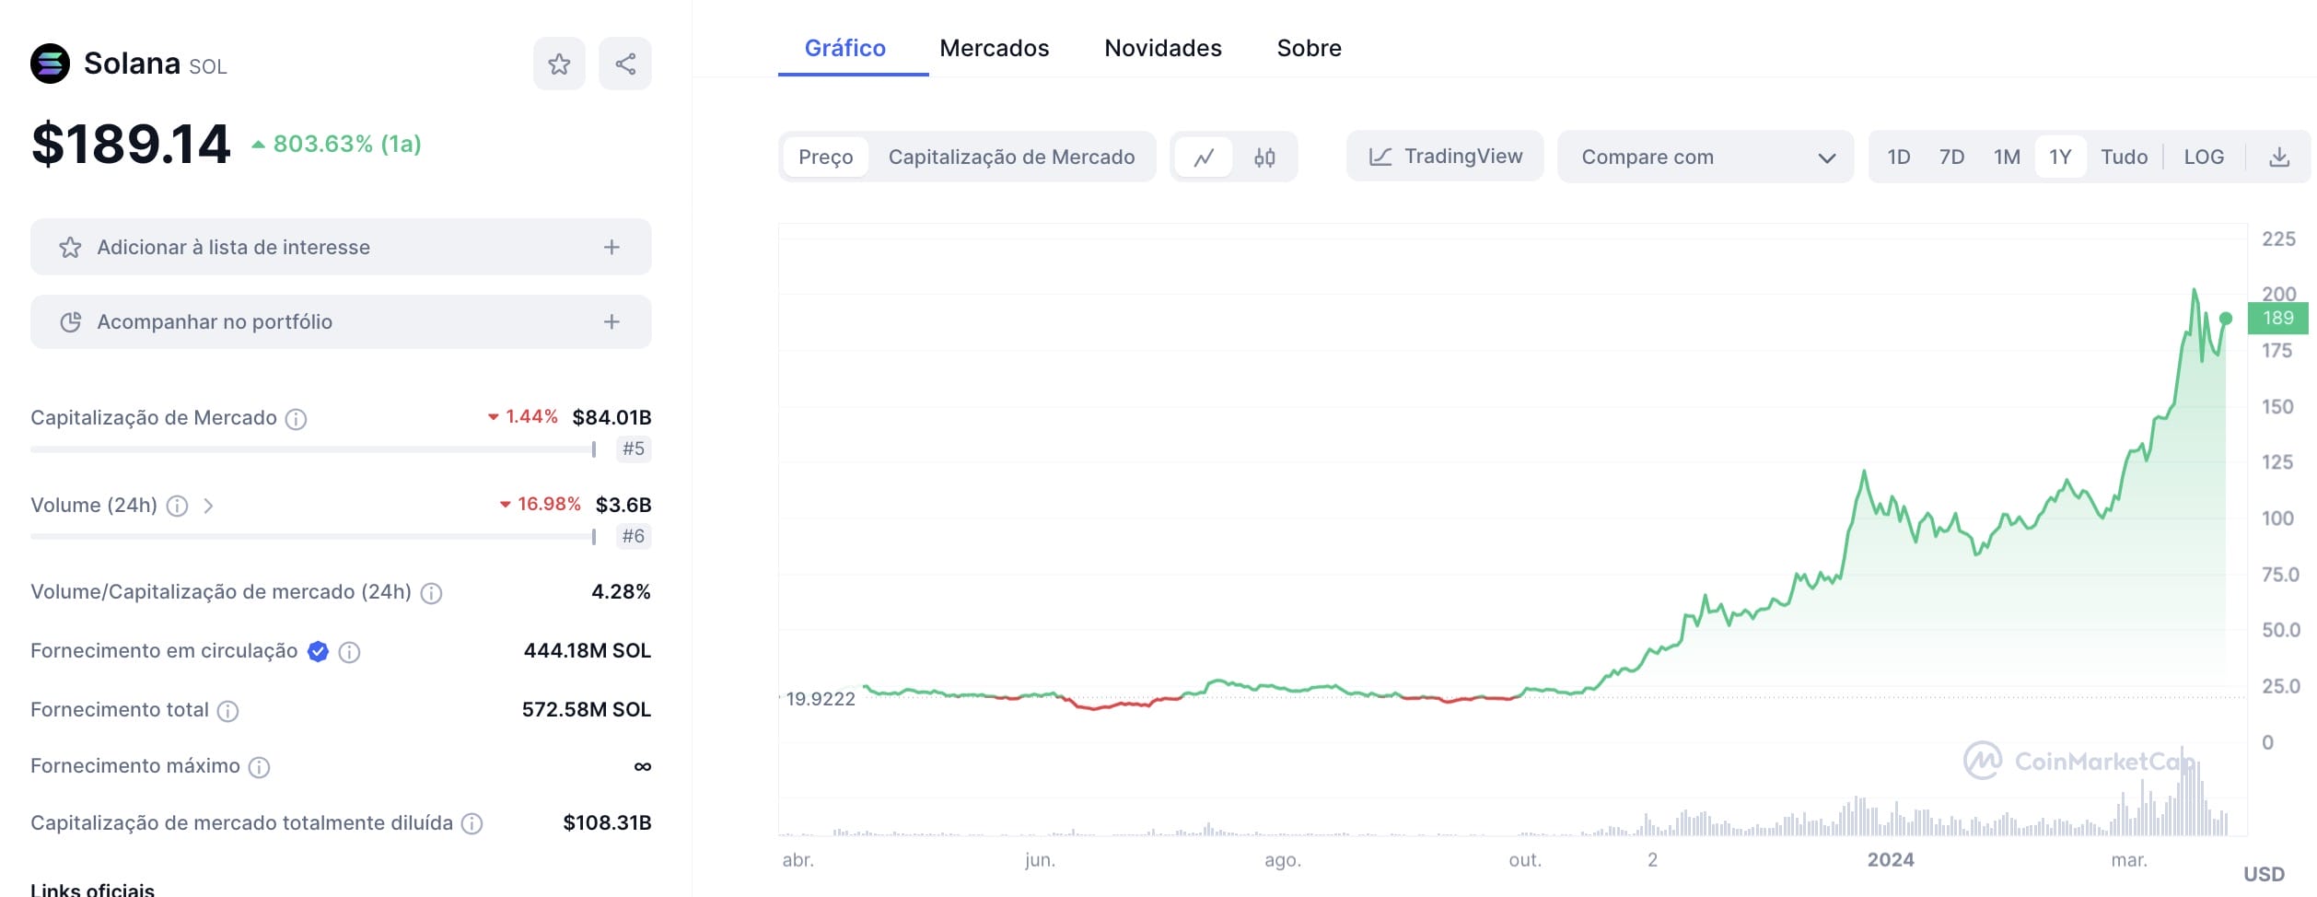Switch to the Mercados tab
Image resolution: width=2317 pixels, height=897 pixels.
[994, 48]
